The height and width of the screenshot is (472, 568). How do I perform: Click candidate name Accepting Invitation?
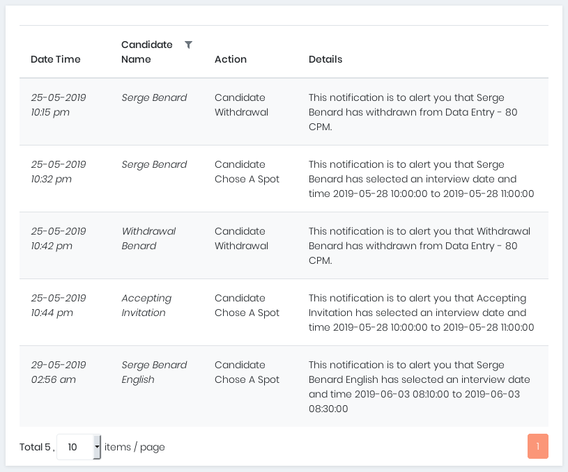(x=146, y=305)
